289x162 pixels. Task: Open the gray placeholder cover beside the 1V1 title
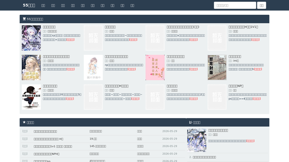(x=217, y=38)
